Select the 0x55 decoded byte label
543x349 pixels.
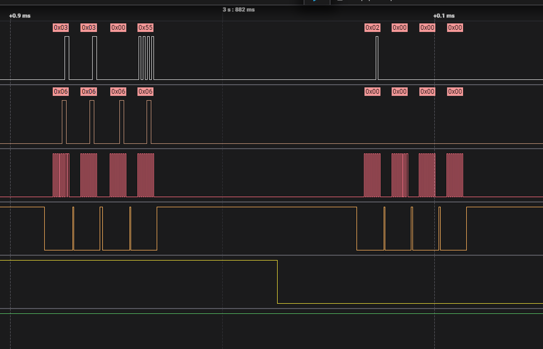point(146,28)
